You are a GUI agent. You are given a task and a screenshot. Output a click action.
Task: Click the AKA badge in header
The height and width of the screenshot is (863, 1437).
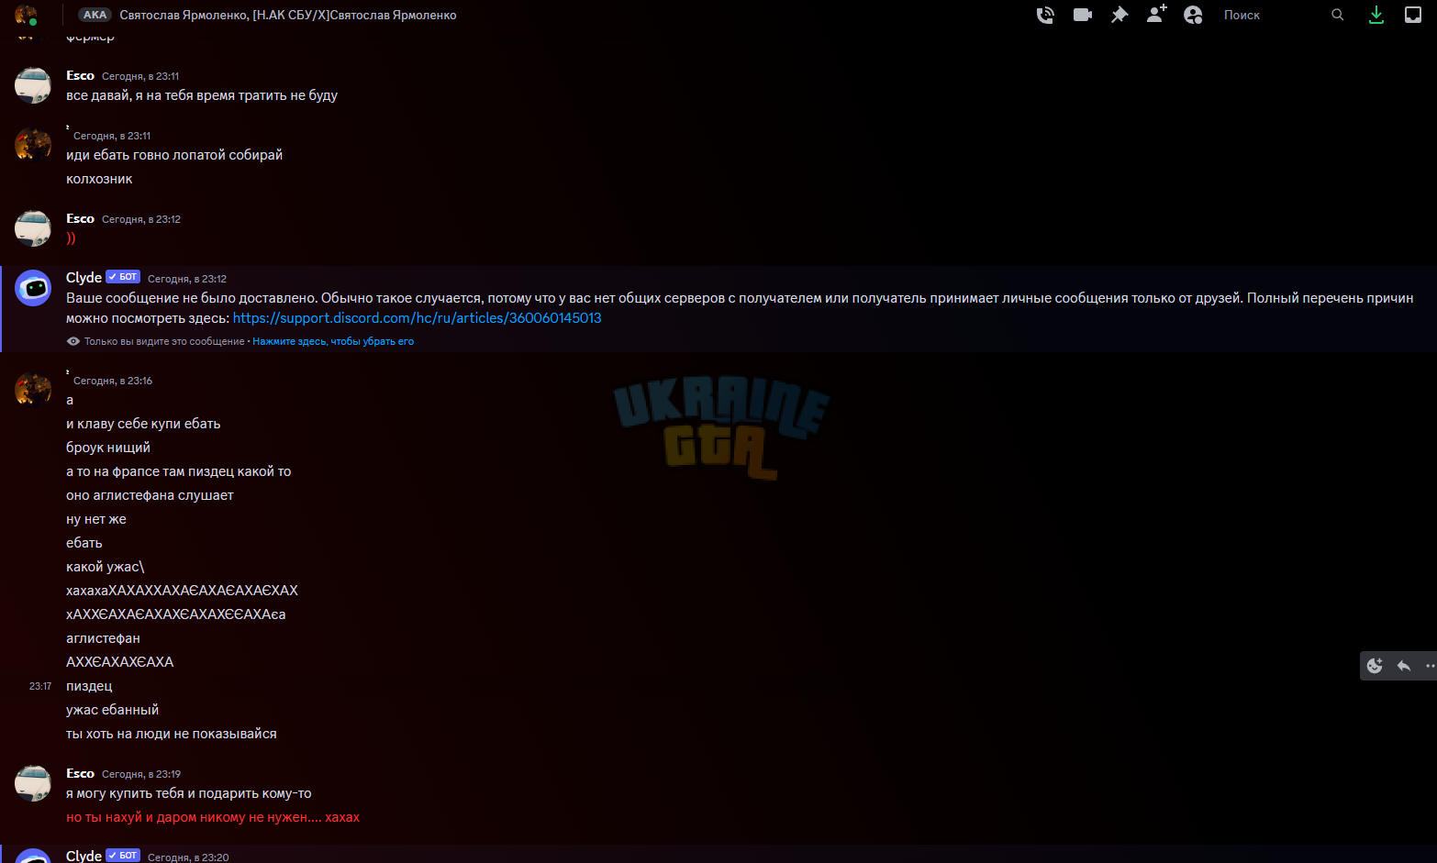(95, 15)
